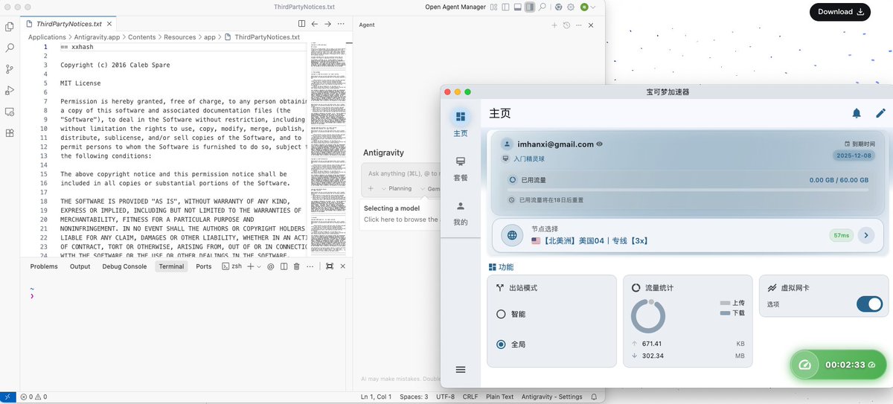This screenshot has width=893, height=404.
Task: Click the pencil edit icon in accelerator
Action: coord(881,113)
